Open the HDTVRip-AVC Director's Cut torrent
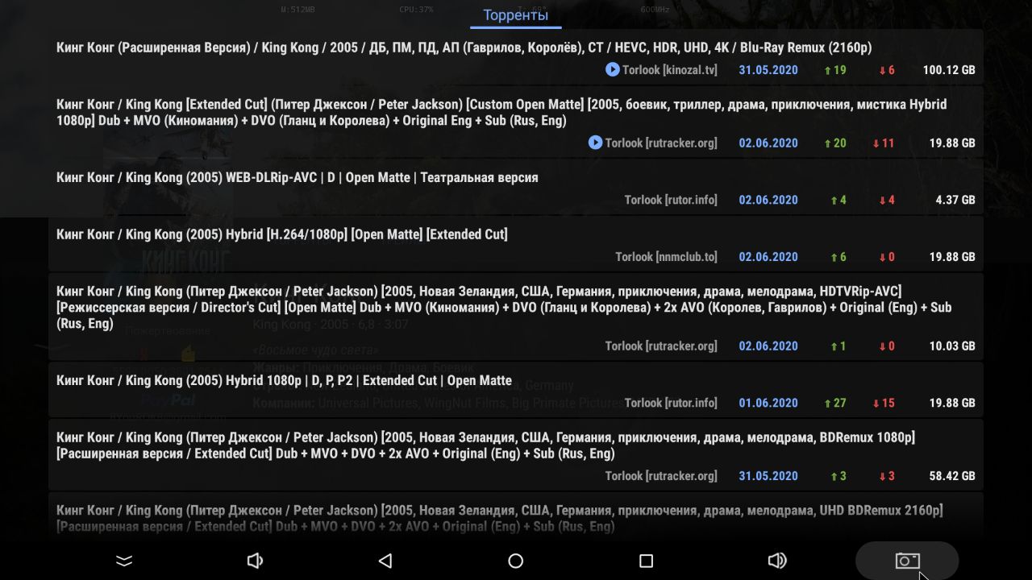The height and width of the screenshot is (580, 1032). (516, 317)
